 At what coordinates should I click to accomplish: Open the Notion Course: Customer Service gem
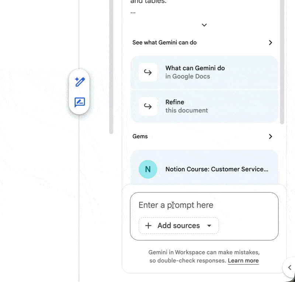[x=217, y=169]
